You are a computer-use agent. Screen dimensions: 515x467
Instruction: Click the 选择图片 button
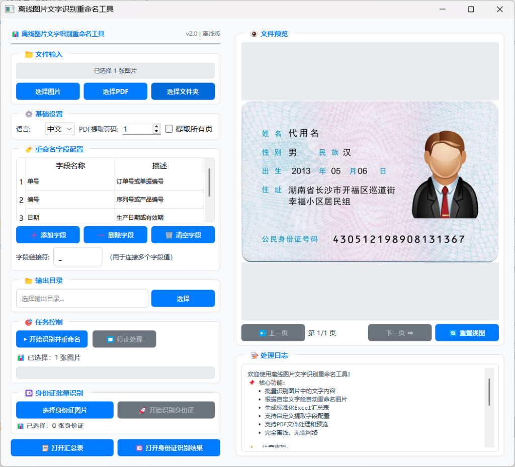(48, 91)
